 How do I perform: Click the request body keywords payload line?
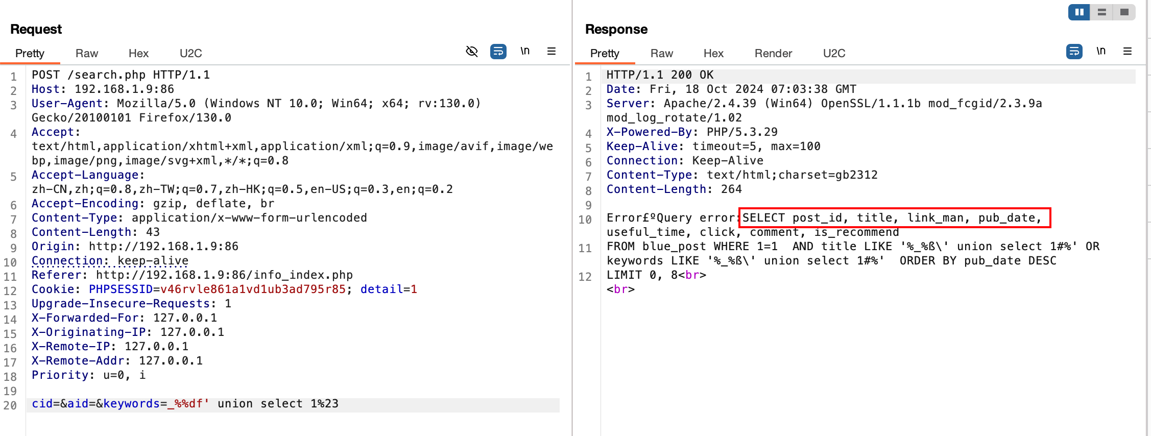click(185, 404)
